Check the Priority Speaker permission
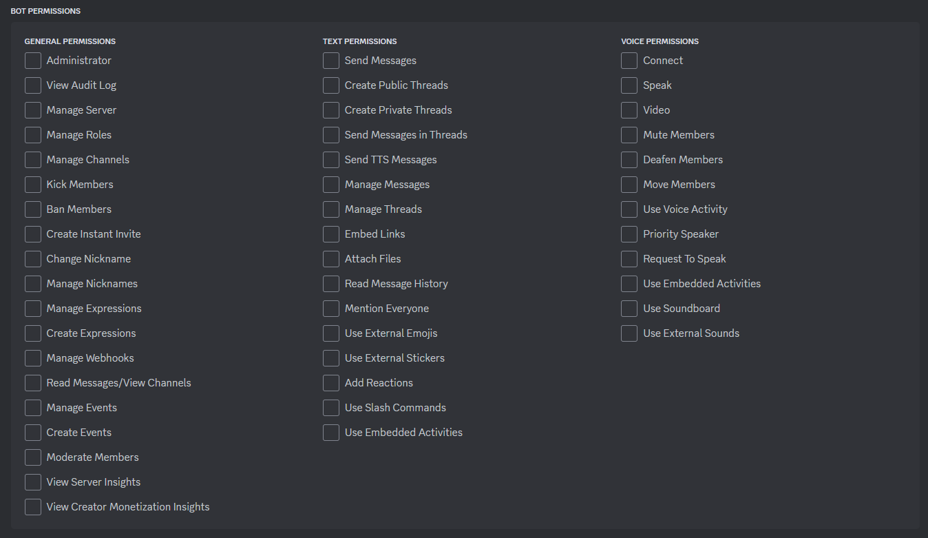Screen dimensions: 928x538 (x=629, y=234)
